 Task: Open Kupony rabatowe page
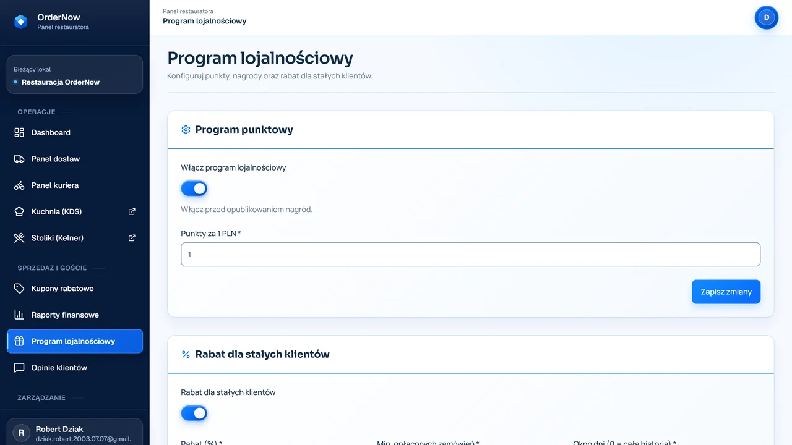click(x=75, y=289)
